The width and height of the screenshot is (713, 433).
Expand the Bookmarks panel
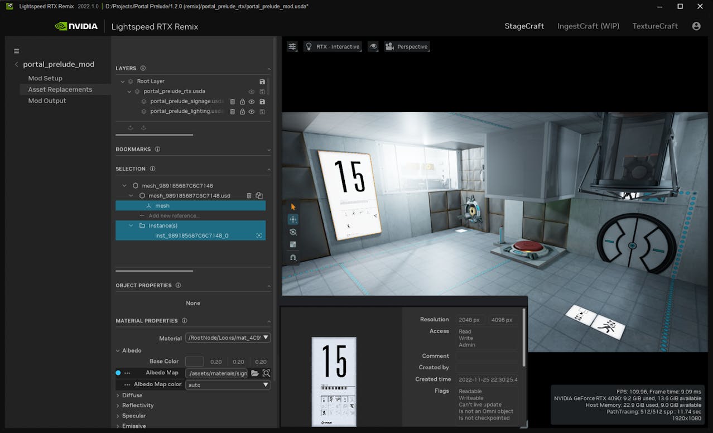(x=269, y=150)
